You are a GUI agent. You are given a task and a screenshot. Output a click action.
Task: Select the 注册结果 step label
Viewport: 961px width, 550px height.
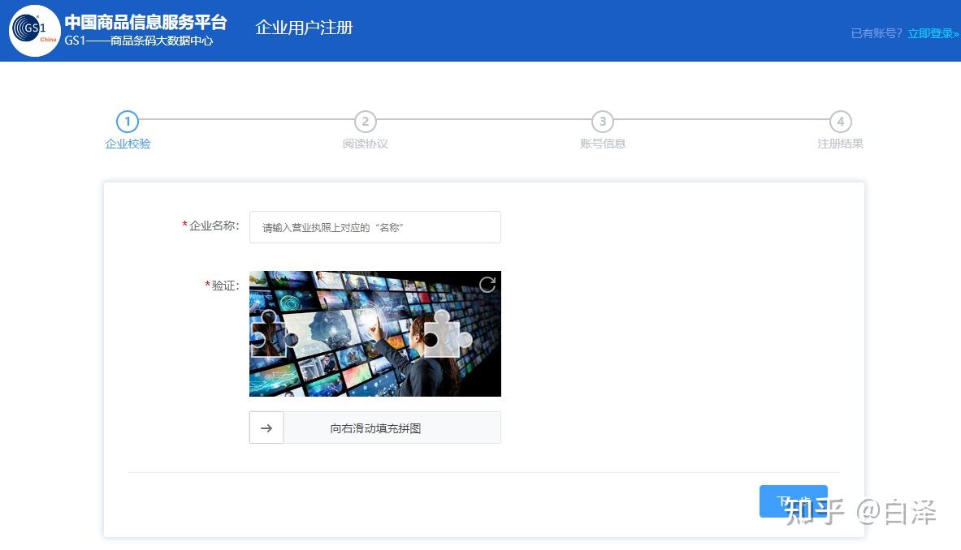tap(840, 144)
